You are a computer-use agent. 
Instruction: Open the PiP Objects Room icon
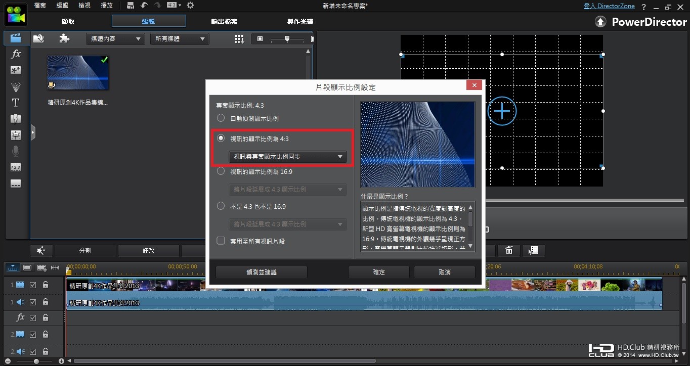tap(16, 70)
